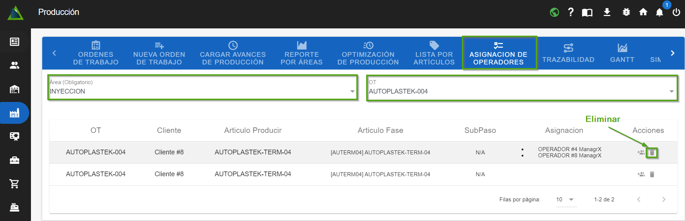Open the manual book icon
Viewport: 685px width, 221px height.
587,13
